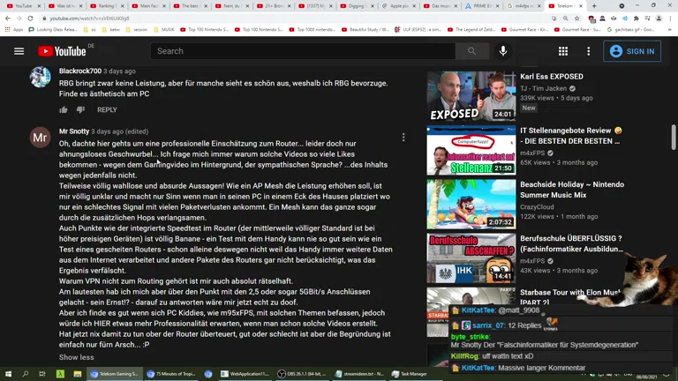
Task: Open Chrome three-dot menu
Action: tap(670, 19)
